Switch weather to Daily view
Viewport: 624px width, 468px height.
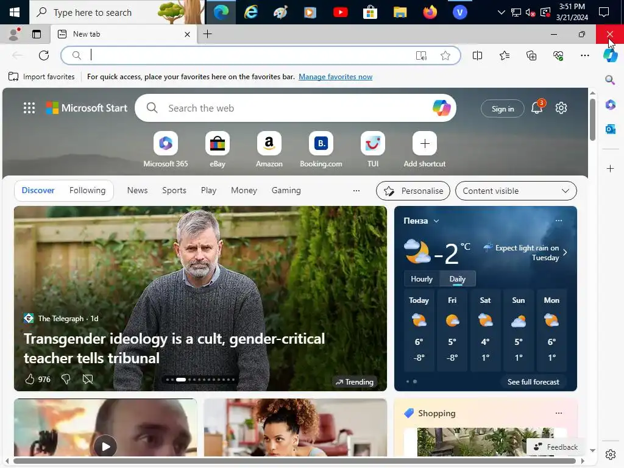[457, 279]
